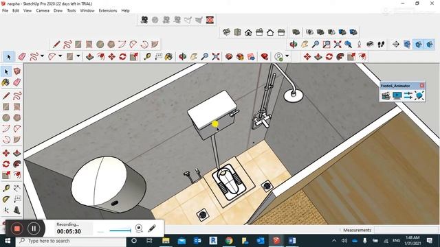The image size is (440, 247).
Task: Open Word from the taskbar
Action: click(292, 241)
